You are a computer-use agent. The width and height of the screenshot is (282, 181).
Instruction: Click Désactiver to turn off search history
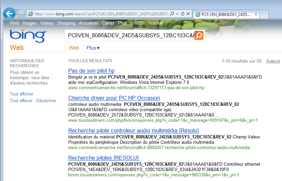coord(46,101)
